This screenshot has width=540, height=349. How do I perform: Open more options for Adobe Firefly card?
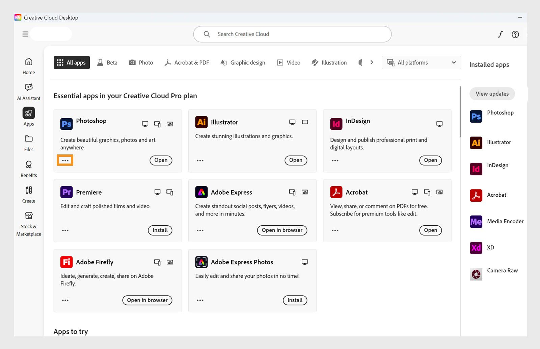tap(65, 300)
